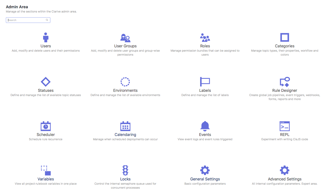Click 'manage the list of labels' description
The height and width of the screenshot is (190, 328).
click(x=205, y=95)
